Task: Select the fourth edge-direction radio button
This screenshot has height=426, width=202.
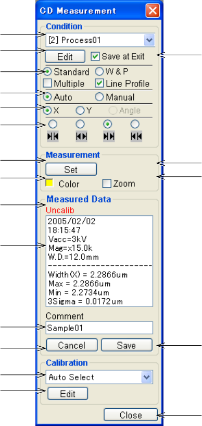Action: [x=135, y=125]
